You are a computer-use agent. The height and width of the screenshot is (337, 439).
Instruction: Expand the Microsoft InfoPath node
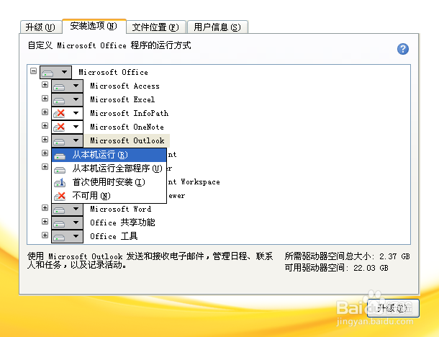(x=45, y=112)
